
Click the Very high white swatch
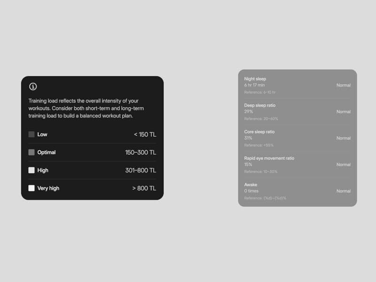click(x=31, y=188)
